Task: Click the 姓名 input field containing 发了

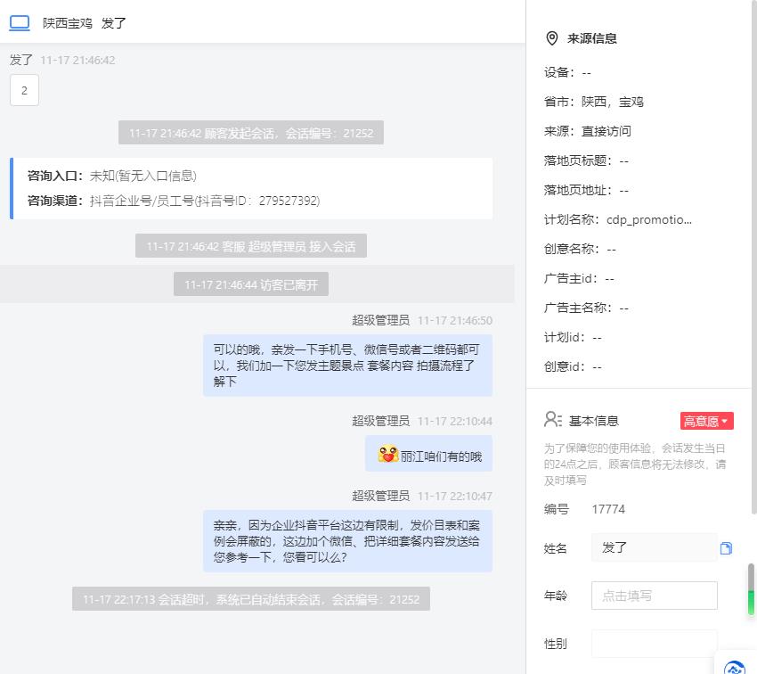Action: pos(655,547)
